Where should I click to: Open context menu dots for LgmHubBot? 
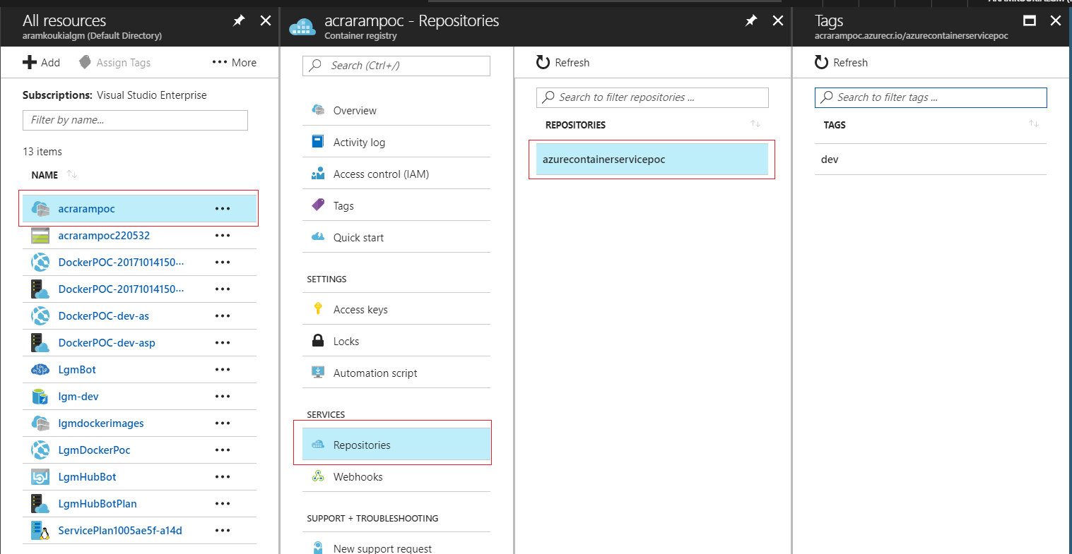click(223, 477)
